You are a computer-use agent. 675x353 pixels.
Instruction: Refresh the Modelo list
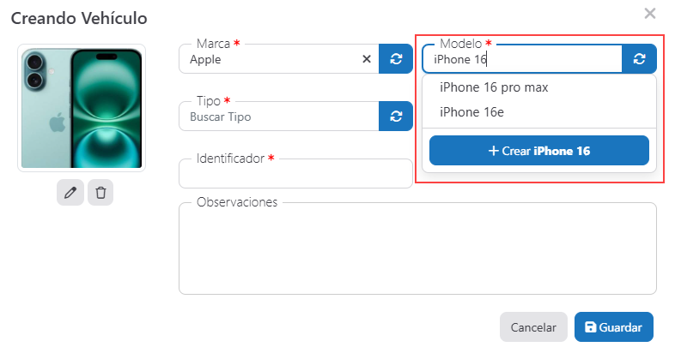tap(639, 59)
